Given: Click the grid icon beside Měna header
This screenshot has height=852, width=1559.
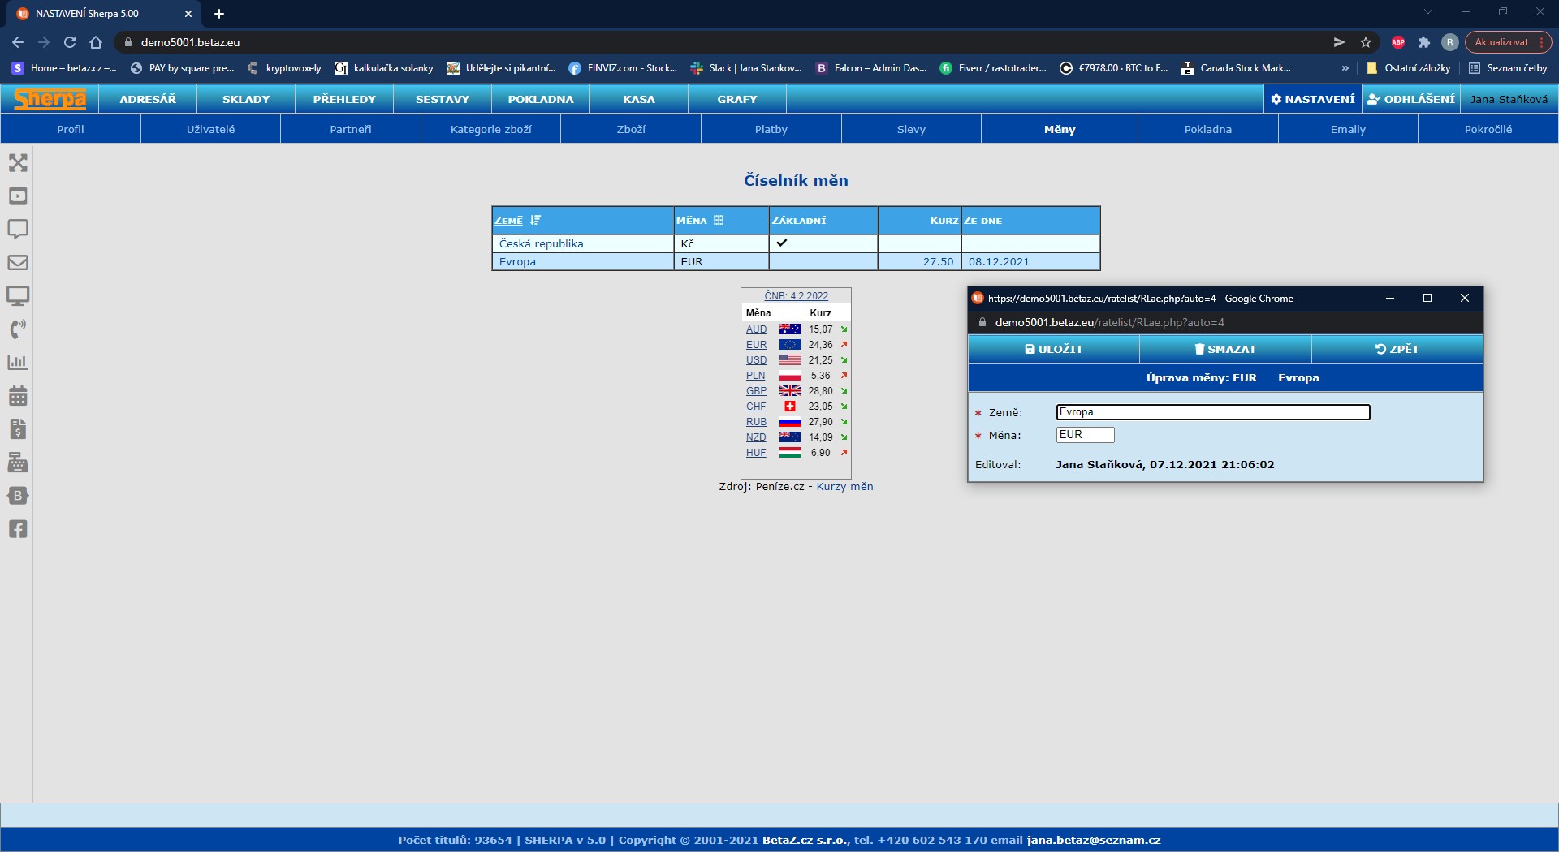Looking at the screenshot, I should point(719,221).
